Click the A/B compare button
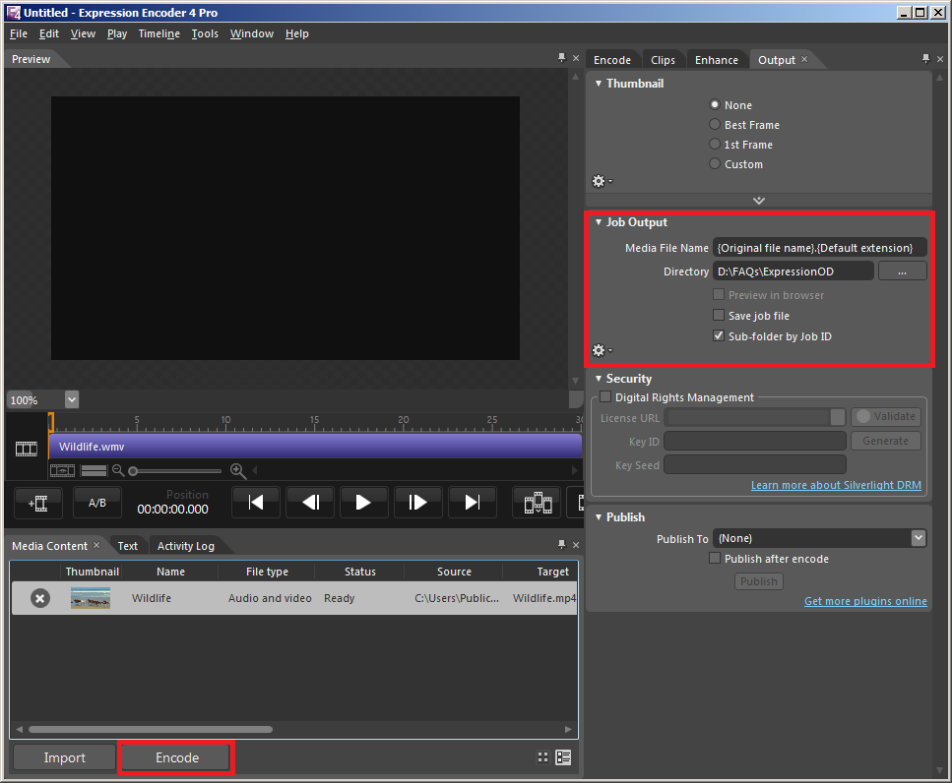This screenshot has height=783, width=952. [x=97, y=503]
